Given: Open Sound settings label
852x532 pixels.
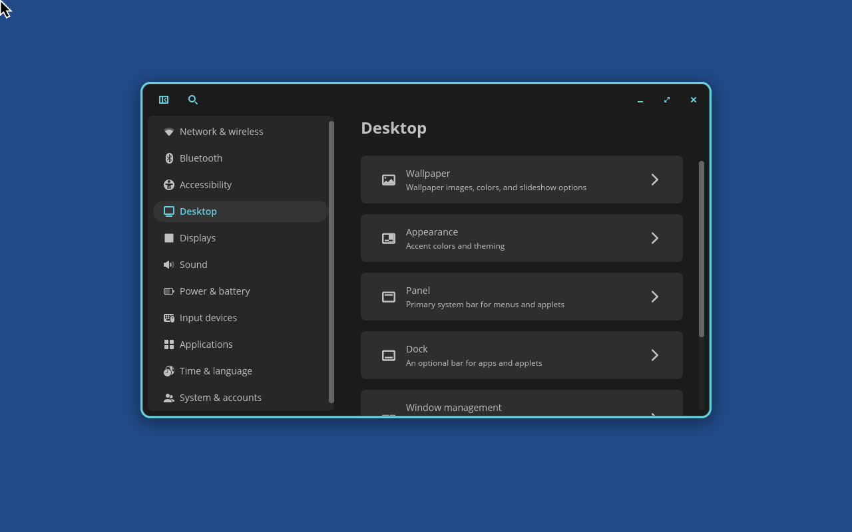Looking at the screenshot, I should tap(194, 265).
